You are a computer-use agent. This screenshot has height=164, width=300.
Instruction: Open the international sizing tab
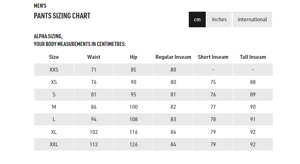[252, 19]
